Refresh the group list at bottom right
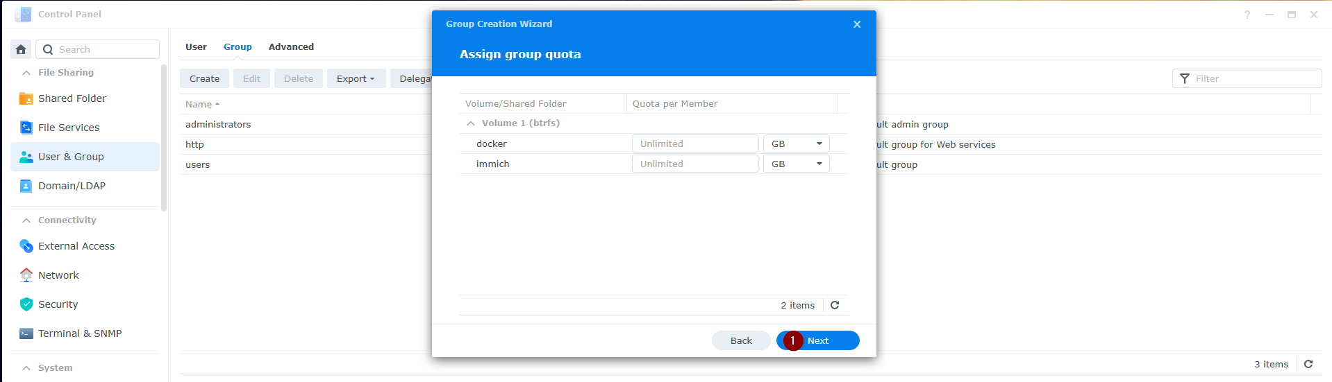Screen dimensions: 1332x382 tap(1308, 364)
